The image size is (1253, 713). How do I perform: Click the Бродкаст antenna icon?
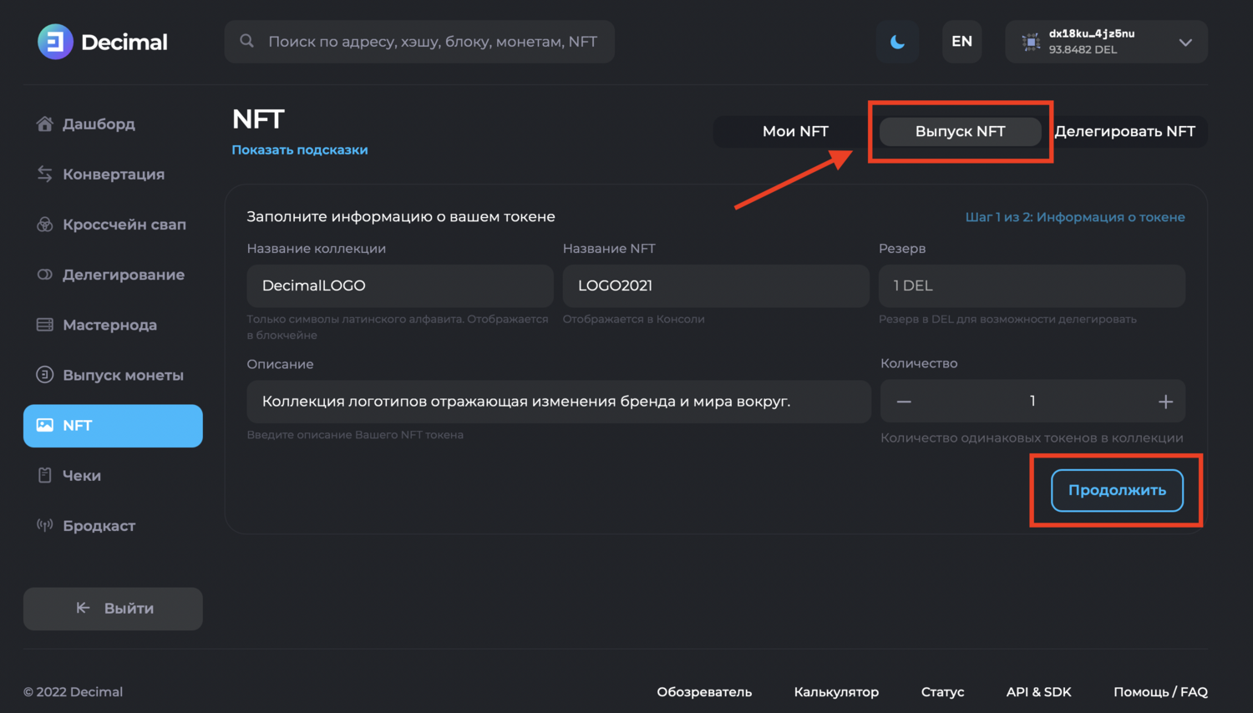click(x=45, y=525)
